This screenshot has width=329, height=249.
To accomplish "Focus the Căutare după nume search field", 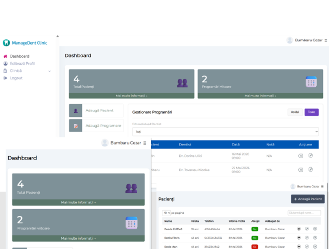I will pyautogui.click(x=304, y=213).
